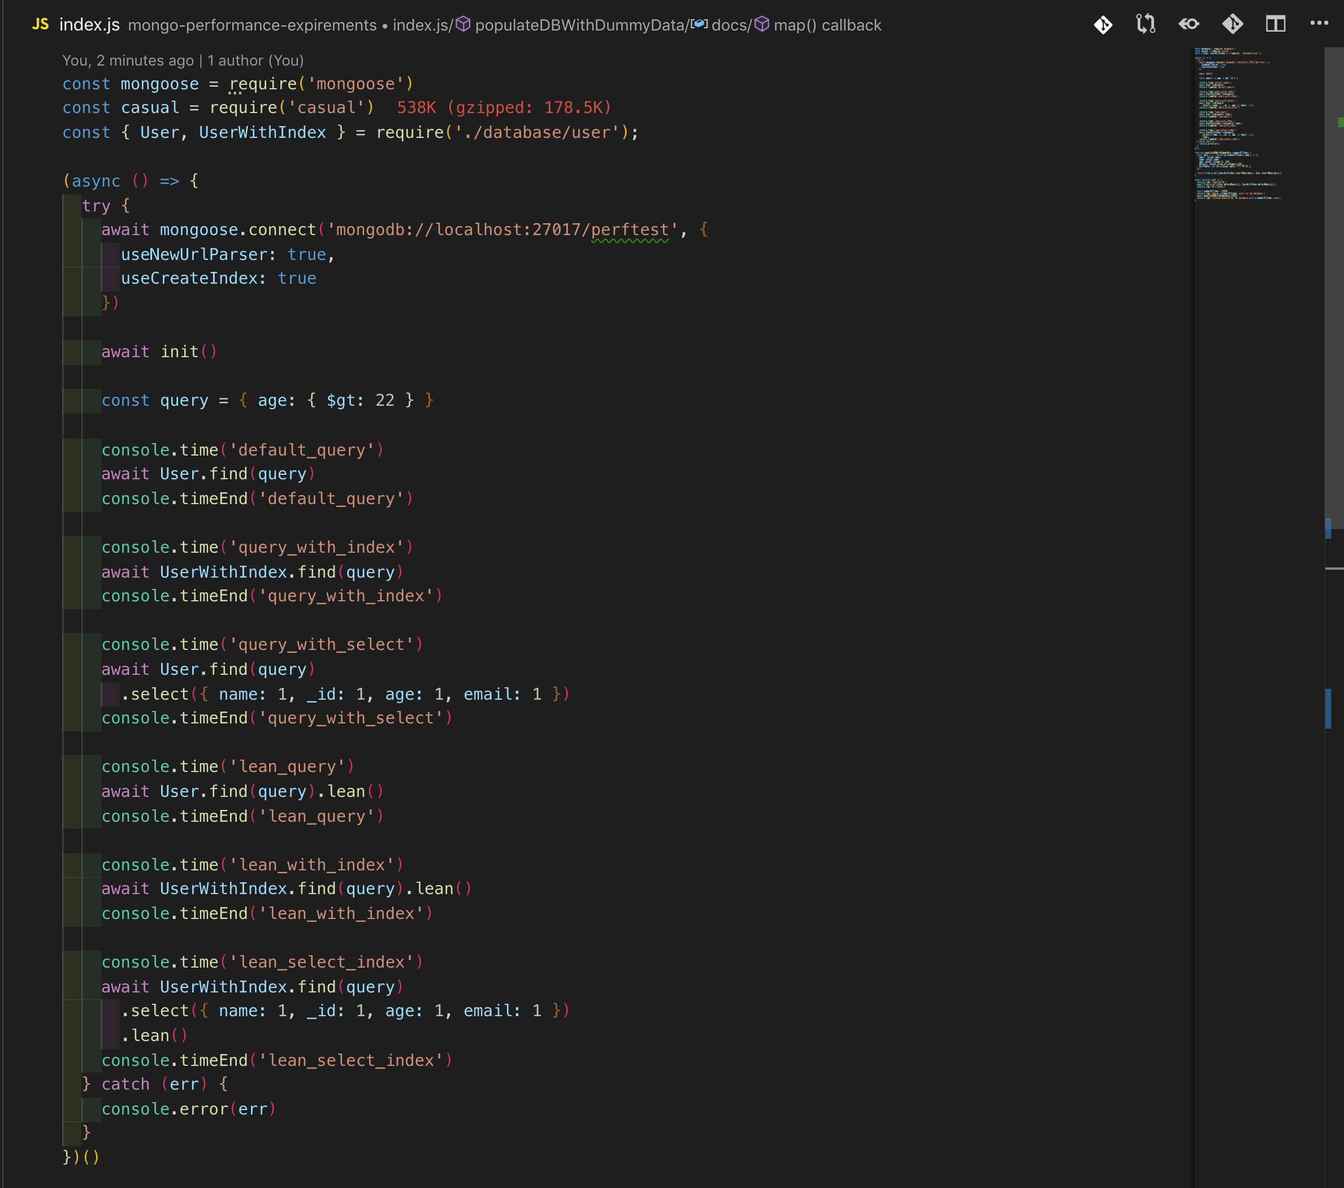The width and height of the screenshot is (1344, 1188).
Task: Click the '538K (gzipped: 178.5K)' import cost
Action: (x=504, y=107)
